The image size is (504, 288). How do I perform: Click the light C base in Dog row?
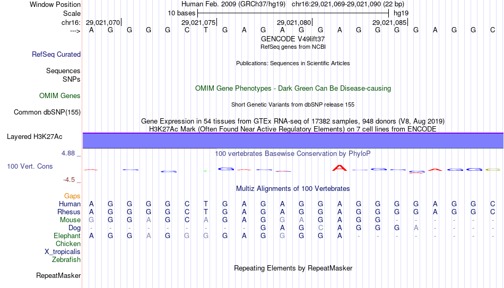(x=320, y=228)
